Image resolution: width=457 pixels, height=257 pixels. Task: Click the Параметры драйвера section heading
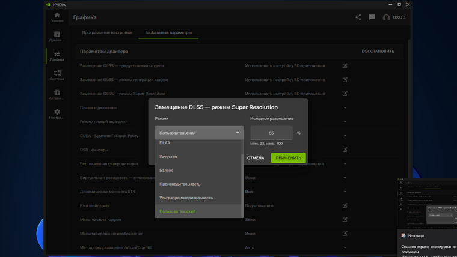point(104,51)
